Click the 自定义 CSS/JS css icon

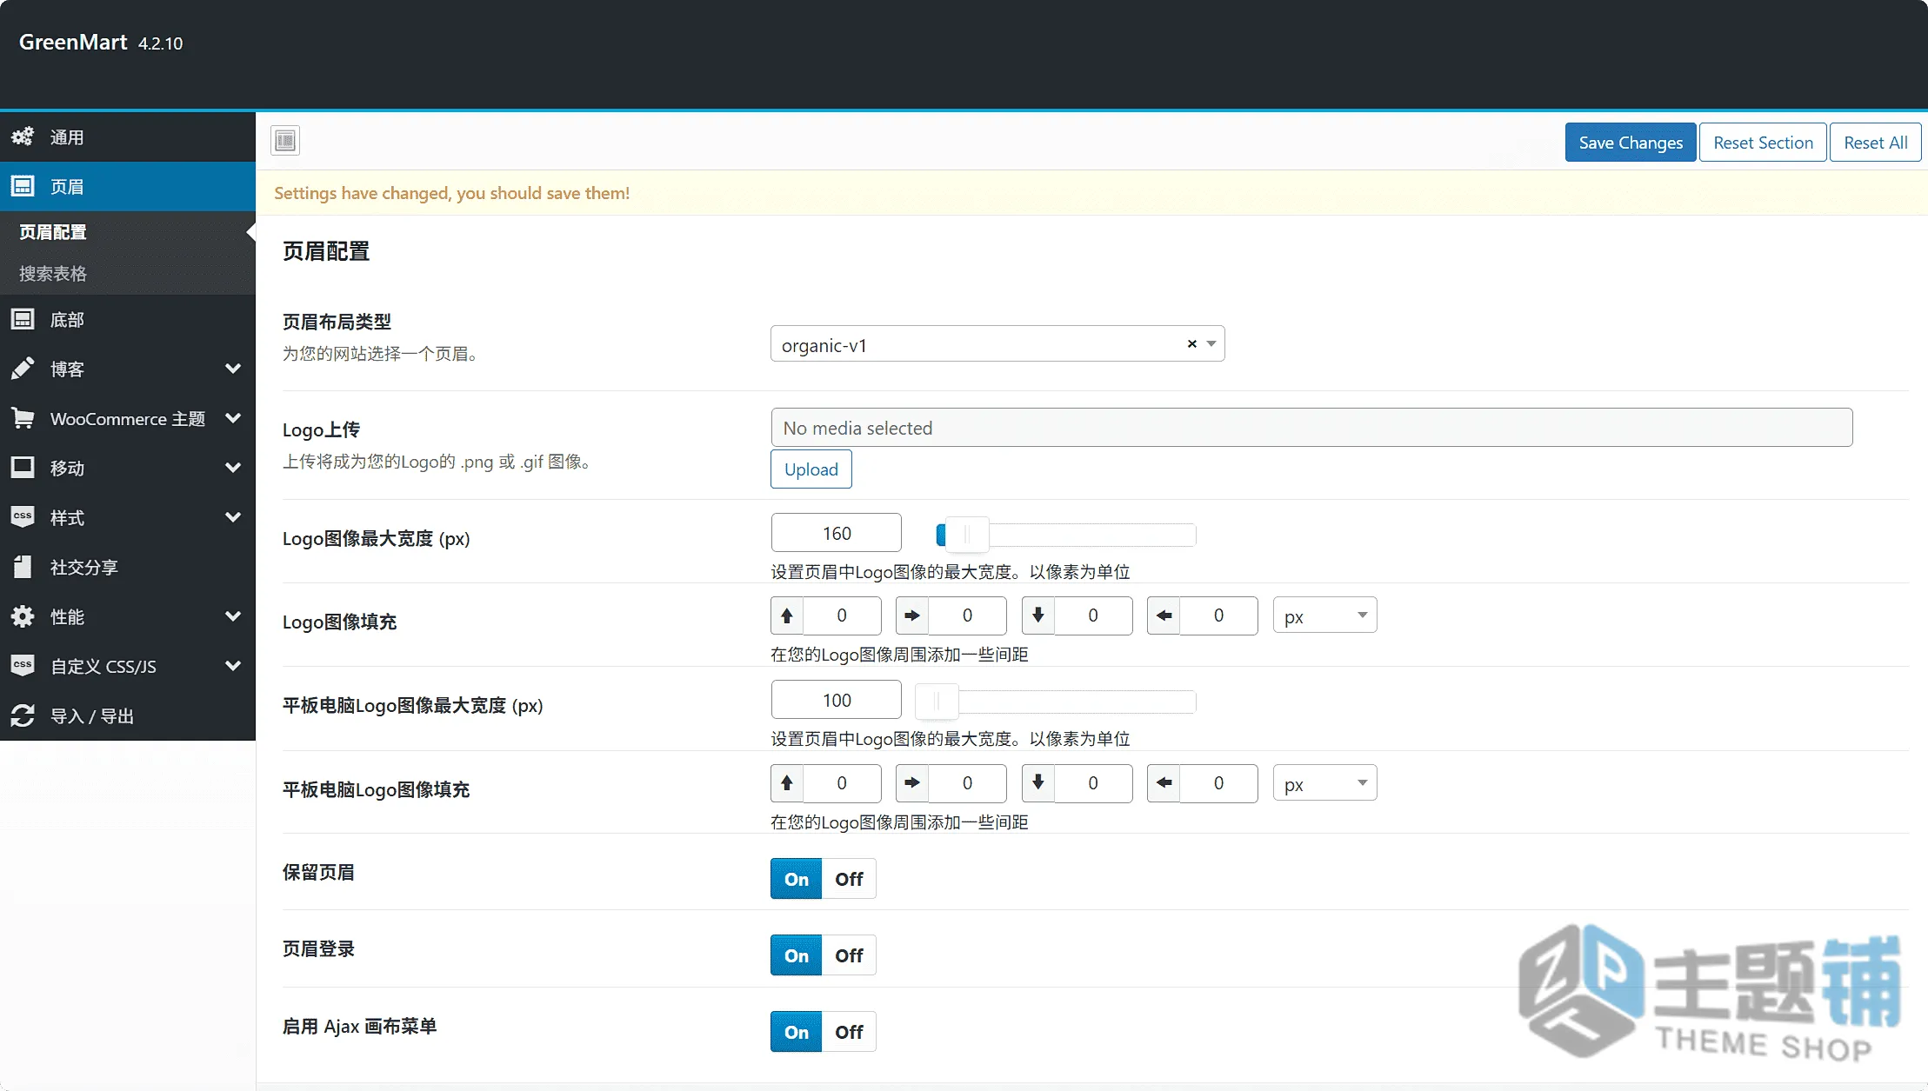click(23, 666)
